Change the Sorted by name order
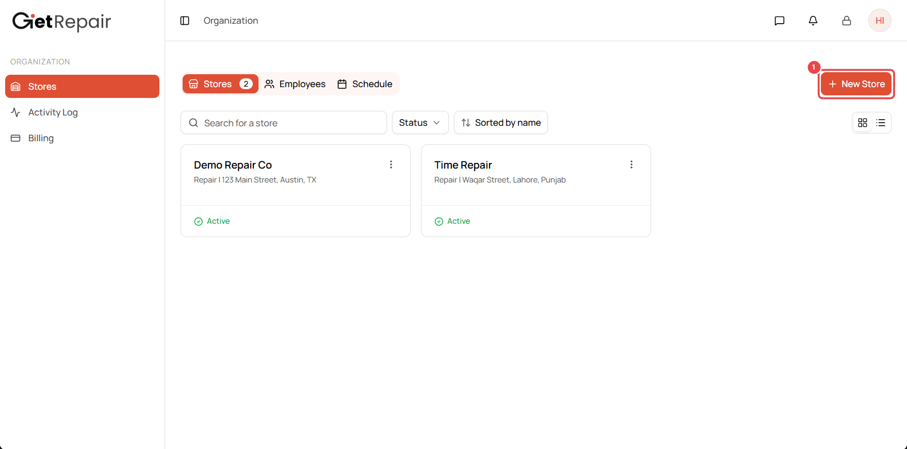The image size is (907, 449). (x=501, y=123)
